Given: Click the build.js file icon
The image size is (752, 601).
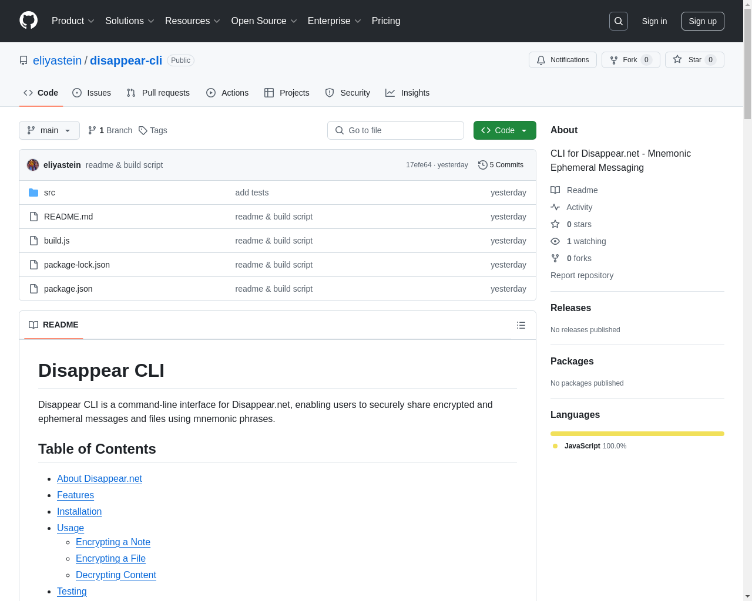Looking at the screenshot, I should pyautogui.click(x=33, y=241).
